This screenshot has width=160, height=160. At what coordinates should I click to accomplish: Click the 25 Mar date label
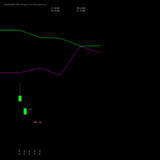(24, 152)
